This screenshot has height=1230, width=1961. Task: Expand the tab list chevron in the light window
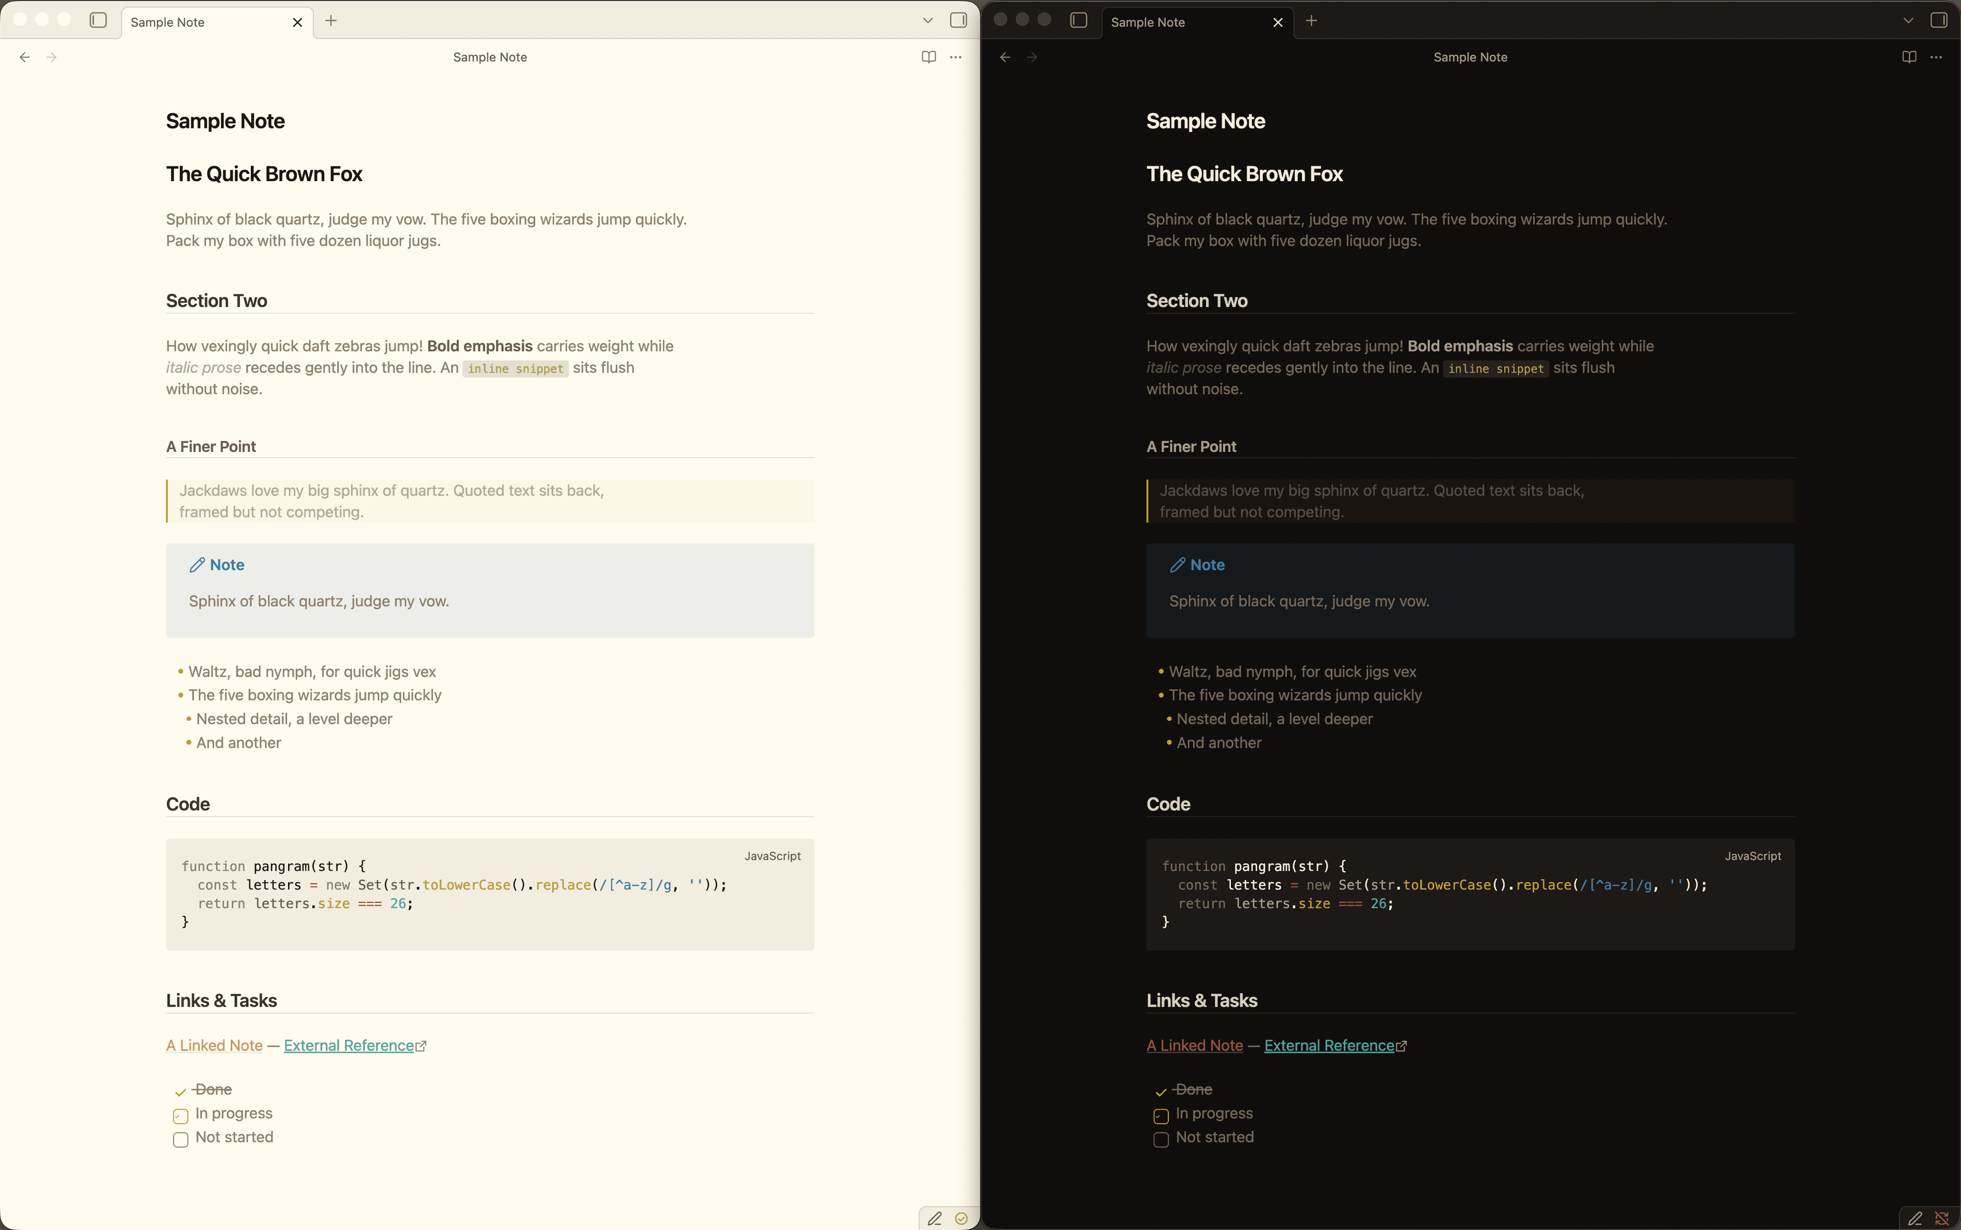[x=928, y=20]
